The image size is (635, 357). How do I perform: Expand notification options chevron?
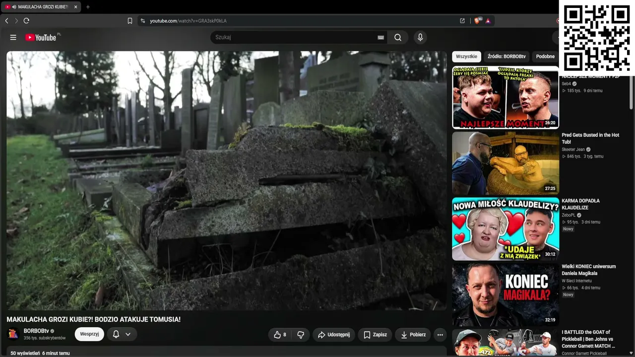pos(128,334)
